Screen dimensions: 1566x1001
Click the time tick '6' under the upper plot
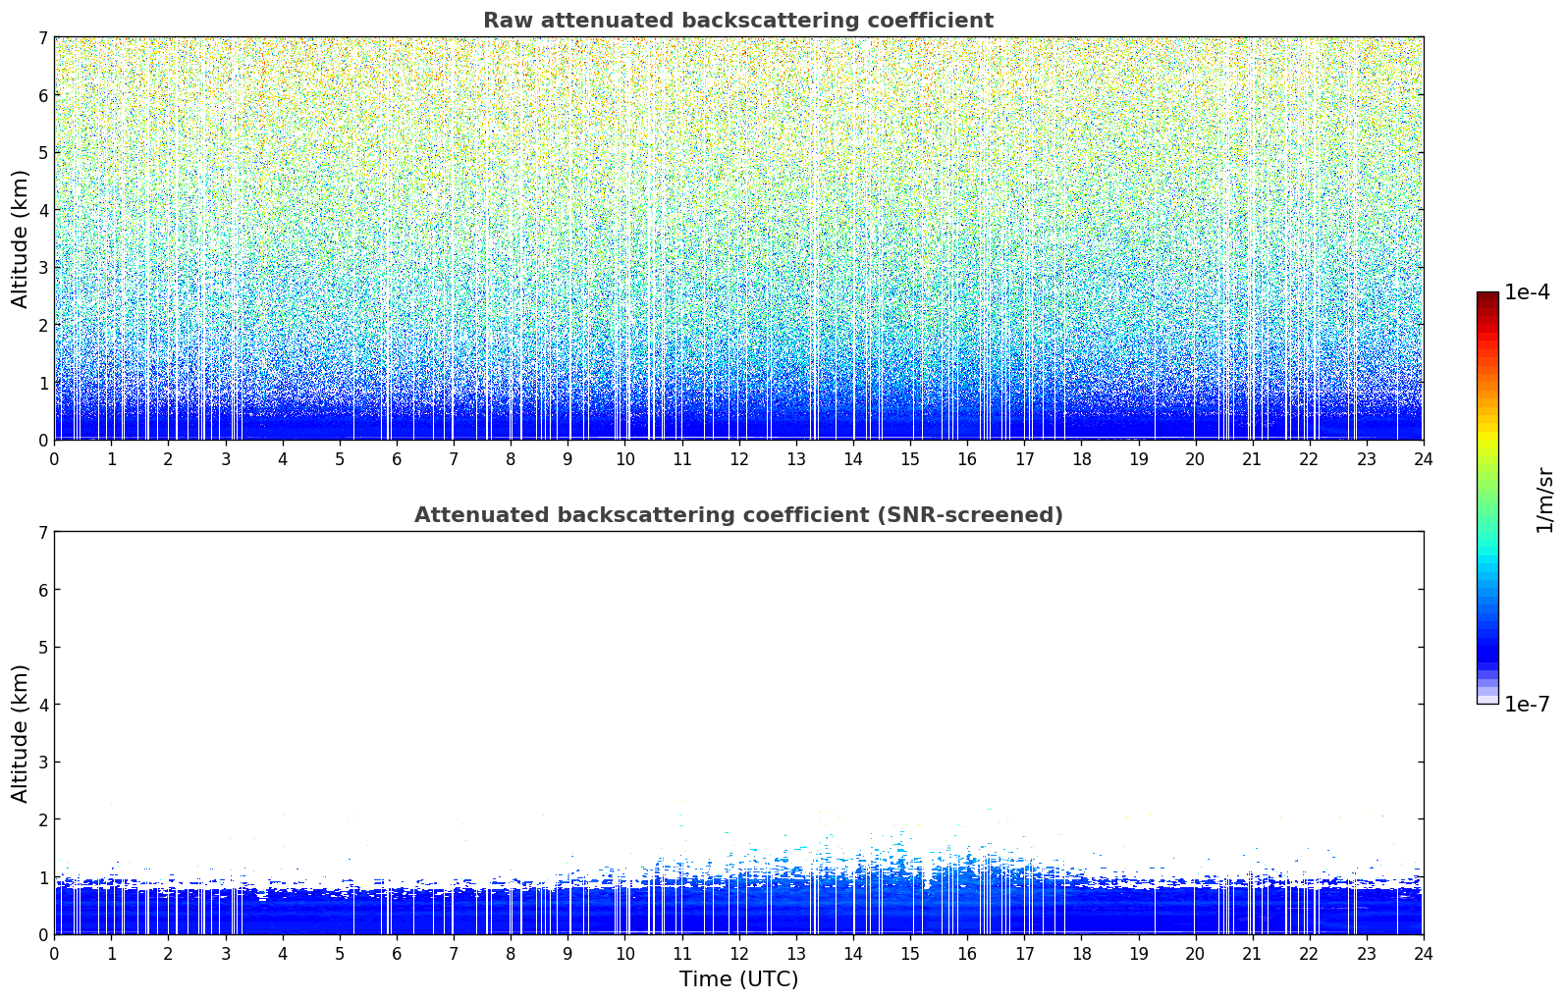[397, 459]
